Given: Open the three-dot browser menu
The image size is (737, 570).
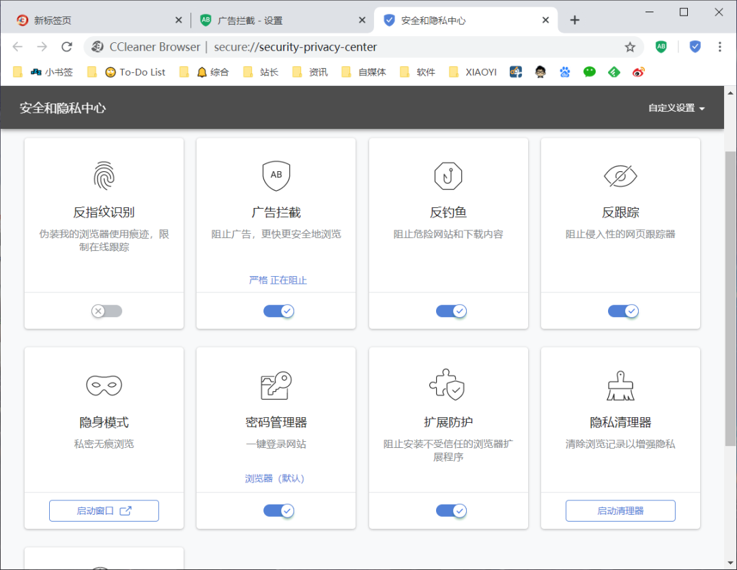Looking at the screenshot, I should coord(721,46).
